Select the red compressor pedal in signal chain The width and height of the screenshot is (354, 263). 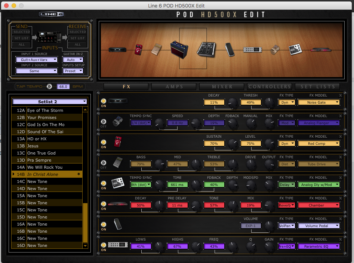coord(139,49)
